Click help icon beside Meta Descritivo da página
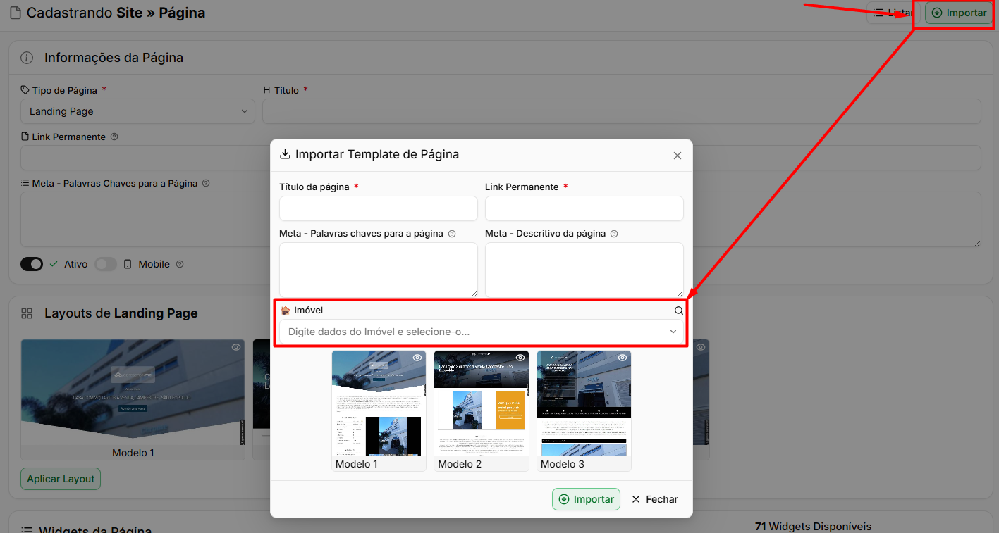This screenshot has width=999, height=533. click(x=614, y=234)
